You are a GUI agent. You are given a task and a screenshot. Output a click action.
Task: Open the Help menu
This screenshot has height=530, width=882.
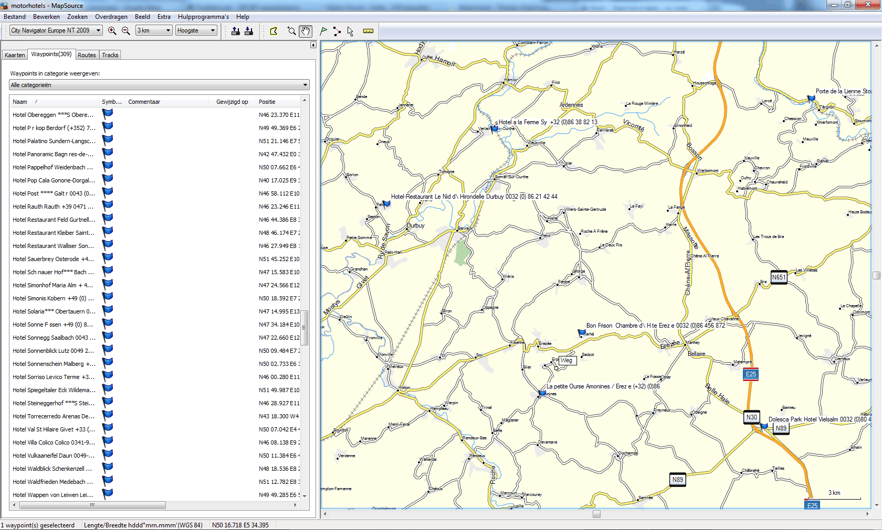[x=243, y=17]
